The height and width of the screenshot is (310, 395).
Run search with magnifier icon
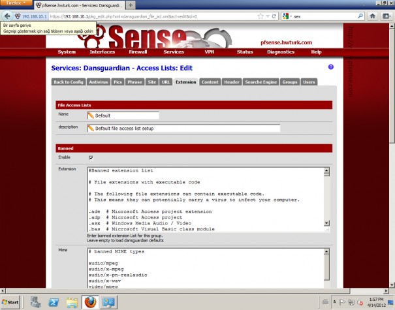tap(360, 16)
